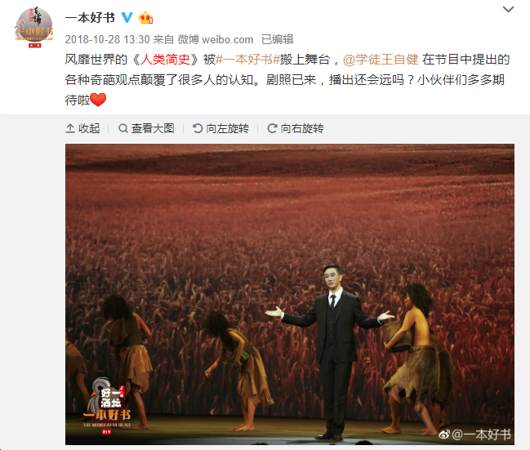This screenshot has height=450, width=530.
Task: Click the rotate-left arrow icon
Action: (198, 128)
